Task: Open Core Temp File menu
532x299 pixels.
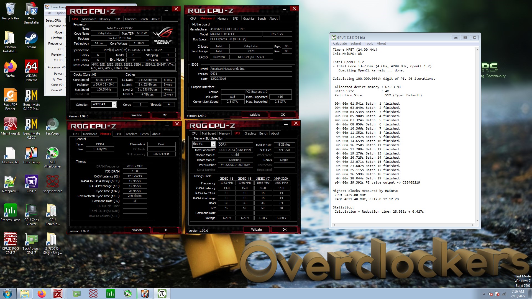Action: [x=49, y=13]
